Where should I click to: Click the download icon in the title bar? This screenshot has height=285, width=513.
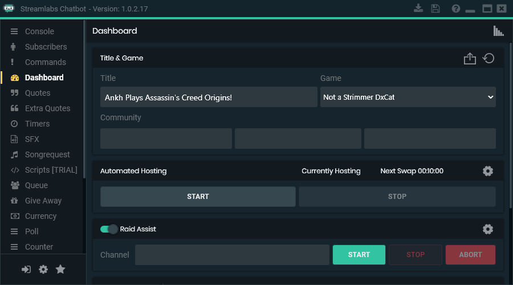pos(419,9)
